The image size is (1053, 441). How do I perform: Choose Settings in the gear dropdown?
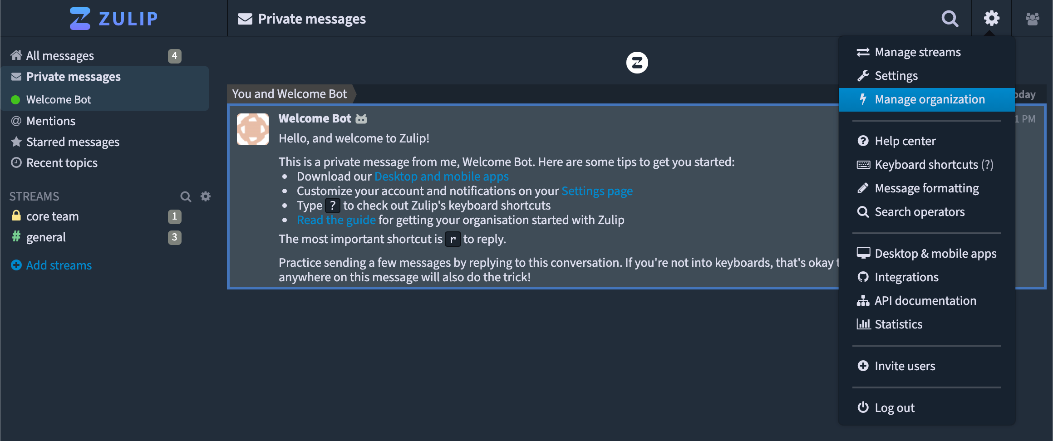coord(896,76)
